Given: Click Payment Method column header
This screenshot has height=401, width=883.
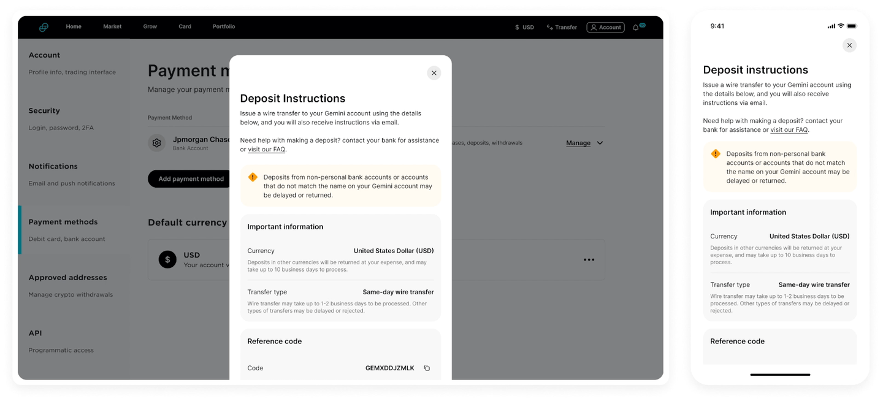Looking at the screenshot, I should [x=170, y=118].
